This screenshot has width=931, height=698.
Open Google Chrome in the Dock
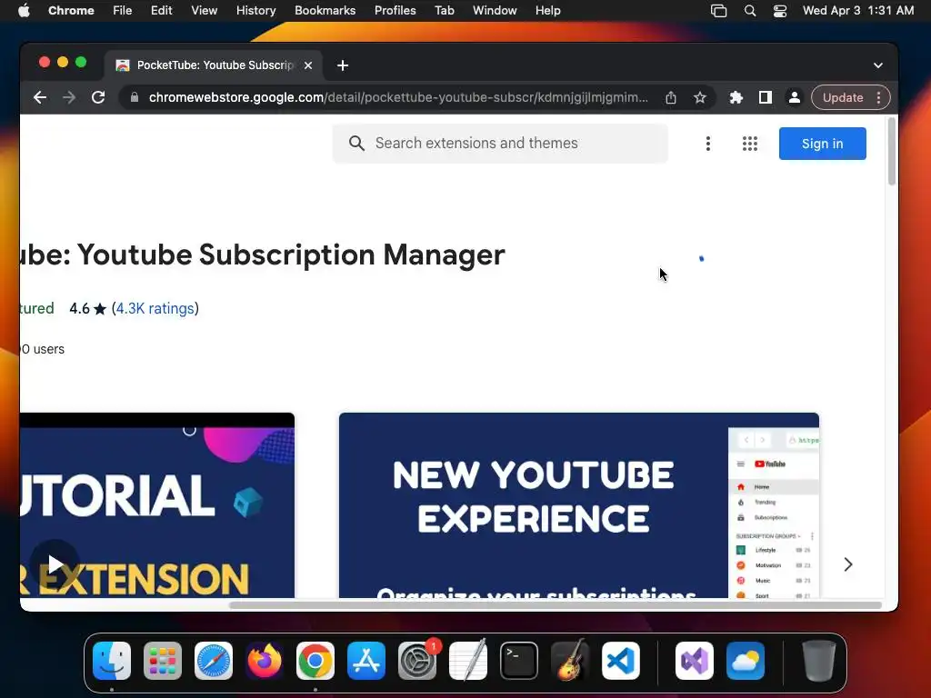315,661
